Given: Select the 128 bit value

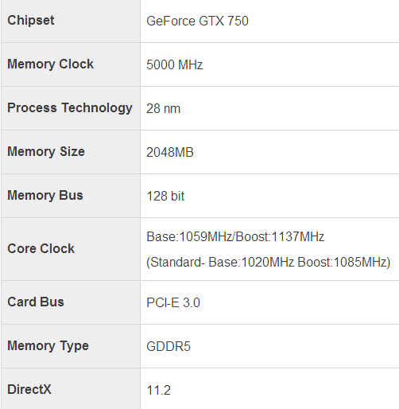Looking at the screenshot, I should [165, 196].
